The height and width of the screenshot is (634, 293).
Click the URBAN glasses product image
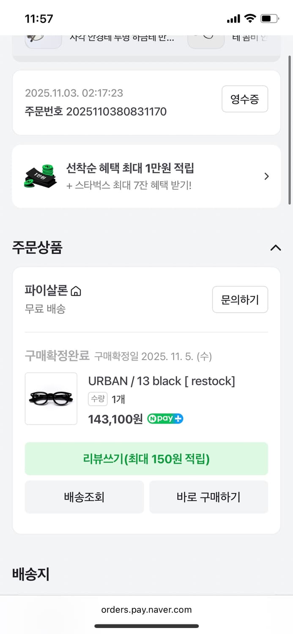[51, 399]
